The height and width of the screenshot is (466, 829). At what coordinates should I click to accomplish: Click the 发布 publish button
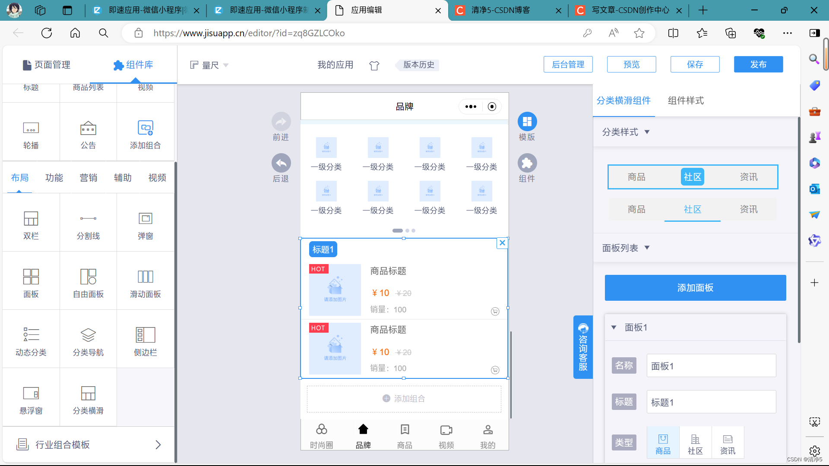758,64
